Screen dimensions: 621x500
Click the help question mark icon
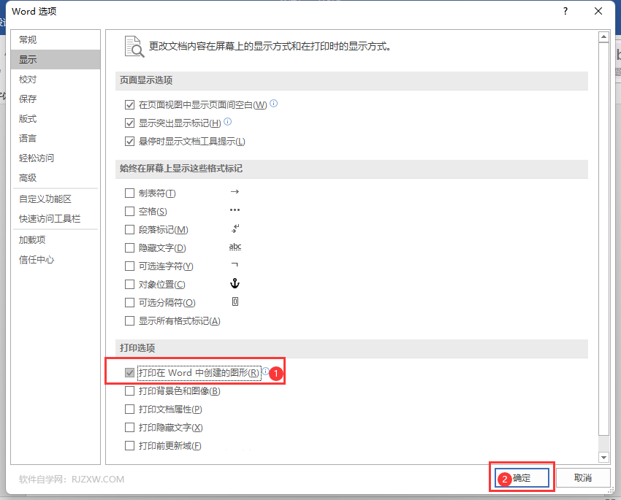[565, 12]
